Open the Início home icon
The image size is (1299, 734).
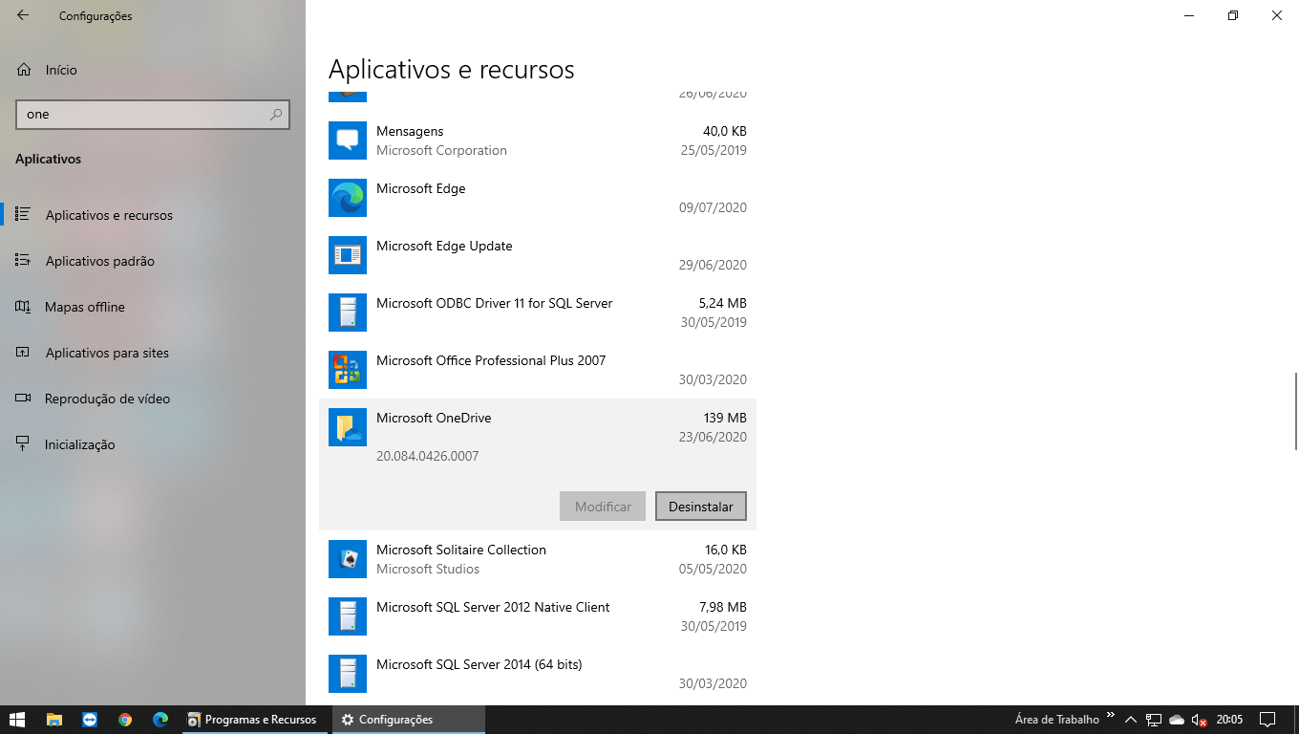click(x=24, y=70)
